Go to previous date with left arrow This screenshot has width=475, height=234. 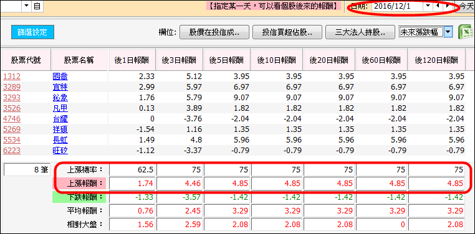click(x=437, y=6)
